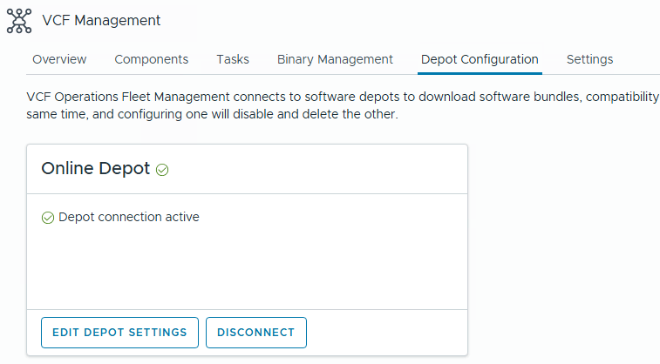This screenshot has height=364, width=660.
Task: Click the 'Depot connection active' status text
Action: [x=128, y=217]
